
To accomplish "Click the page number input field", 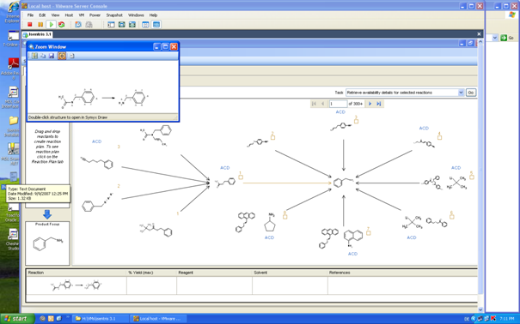I will [x=338, y=104].
